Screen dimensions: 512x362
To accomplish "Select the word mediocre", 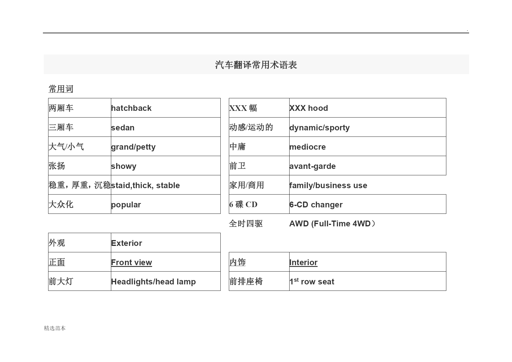I will click(307, 147).
